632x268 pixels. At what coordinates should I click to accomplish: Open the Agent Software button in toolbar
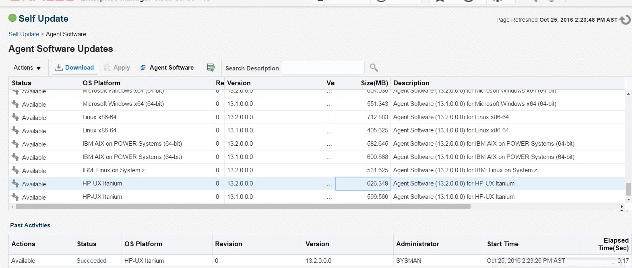coord(167,68)
